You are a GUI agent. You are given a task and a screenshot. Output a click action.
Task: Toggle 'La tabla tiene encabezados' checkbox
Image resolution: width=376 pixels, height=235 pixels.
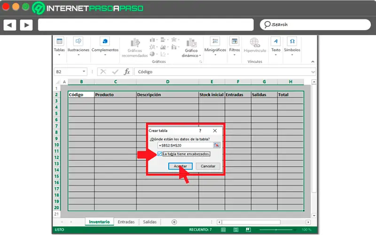coord(160,154)
